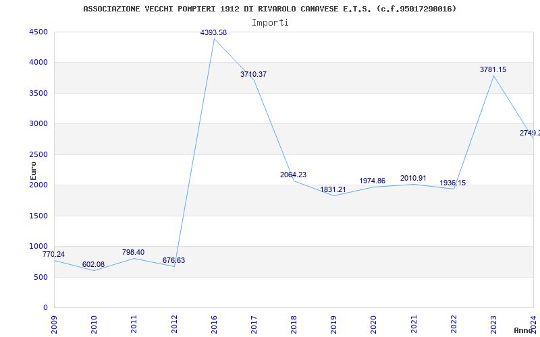Click the 4500 y-axis value
Screen dimensions: 540x337
pos(38,32)
